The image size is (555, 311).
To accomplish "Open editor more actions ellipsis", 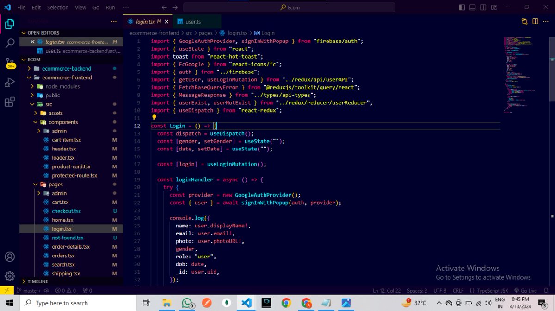I will point(546,21).
